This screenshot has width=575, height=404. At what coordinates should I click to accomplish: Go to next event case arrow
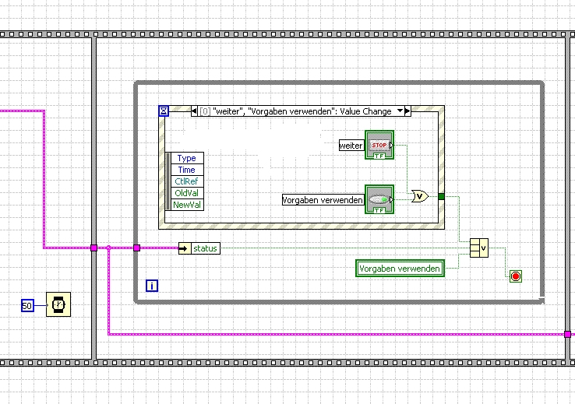click(x=407, y=111)
